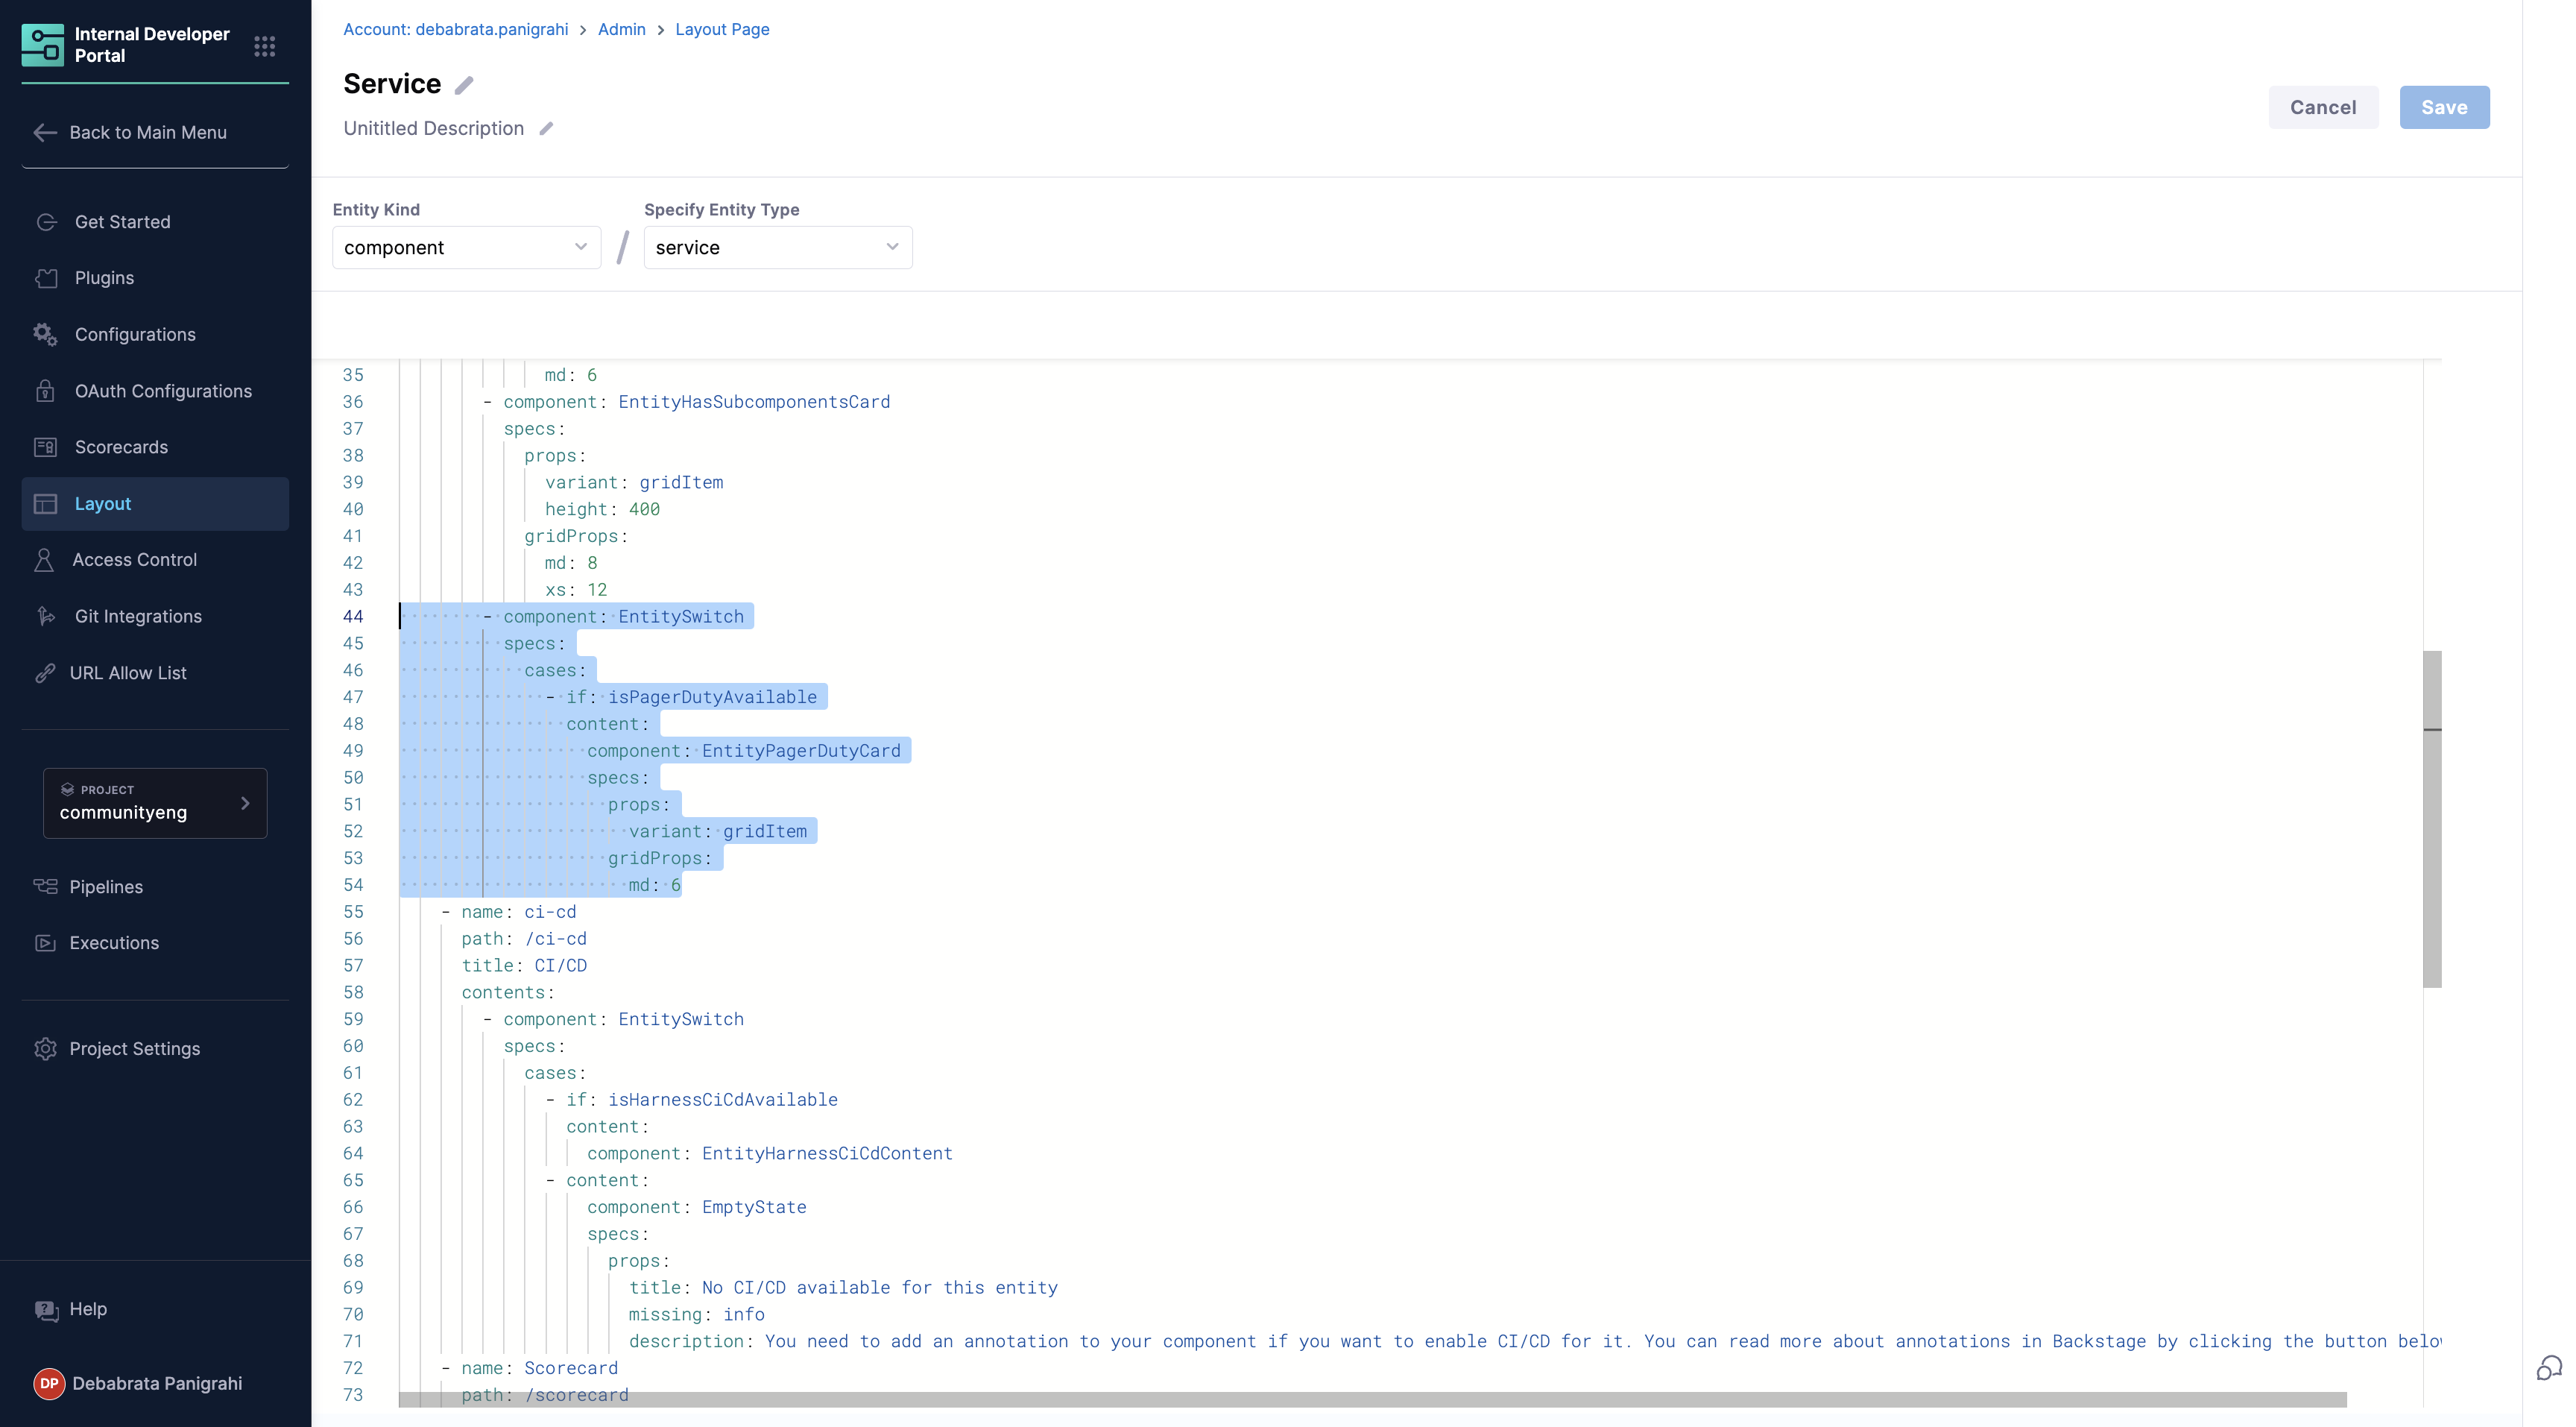
Task: Click the pencil icon next to Service title
Action: (x=464, y=86)
